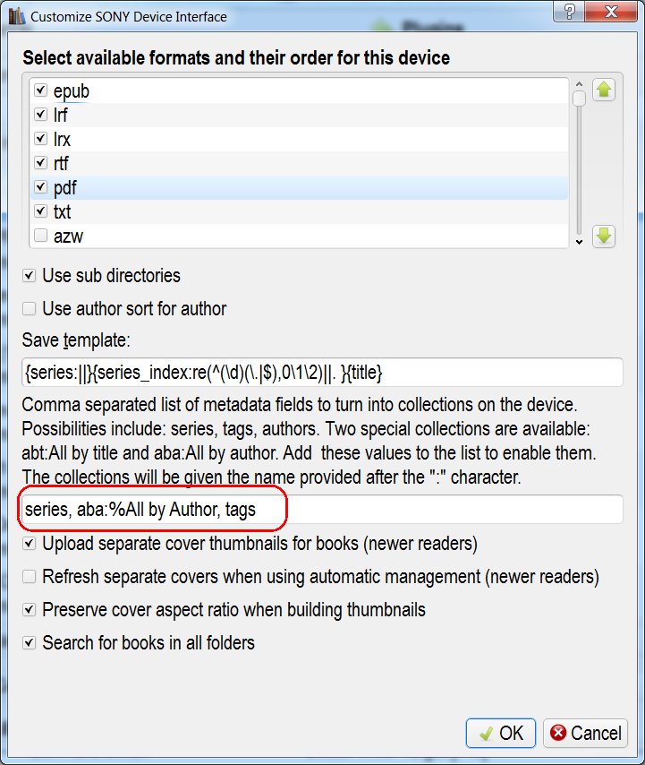Screen dimensions: 645x765
Task: Disable Use sub directories option
Action: [30, 276]
